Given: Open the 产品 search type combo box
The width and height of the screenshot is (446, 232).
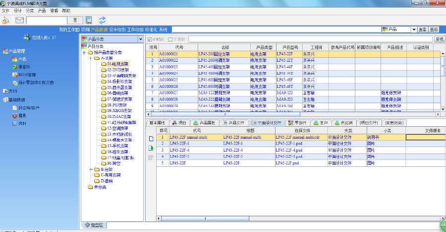Looking at the screenshot, I should pos(413,30).
